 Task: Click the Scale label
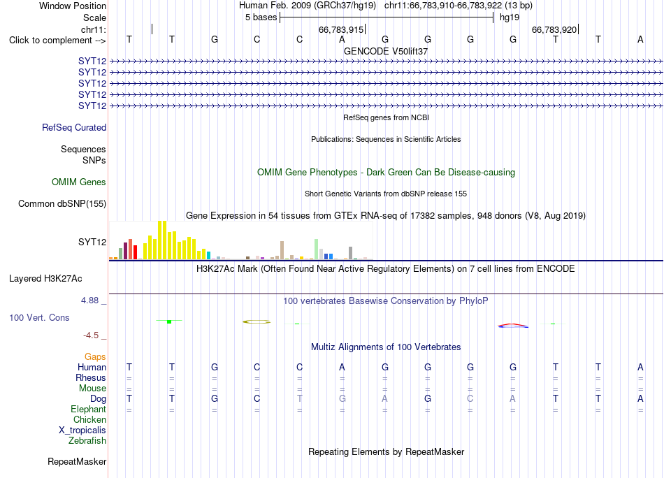94,17
